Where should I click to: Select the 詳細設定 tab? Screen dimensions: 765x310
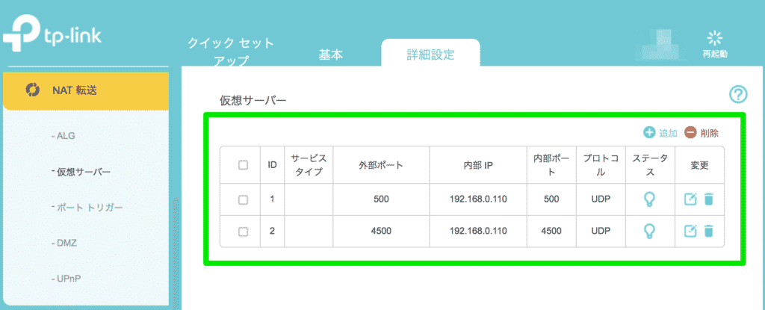point(431,55)
